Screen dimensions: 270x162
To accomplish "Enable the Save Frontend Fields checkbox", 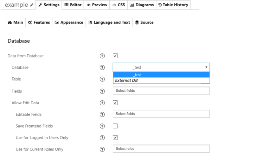I will tap(115, 126).
